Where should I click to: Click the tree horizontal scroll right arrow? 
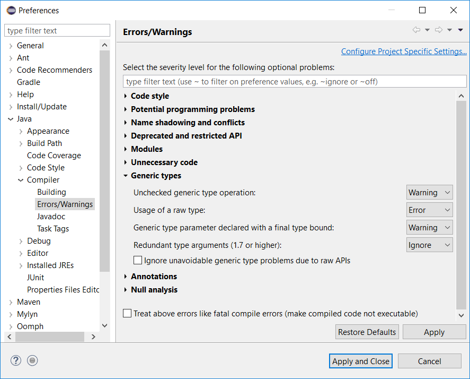[x=93, y=337]
